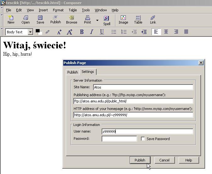Click into the Site Name field

[x=143, y=87]
